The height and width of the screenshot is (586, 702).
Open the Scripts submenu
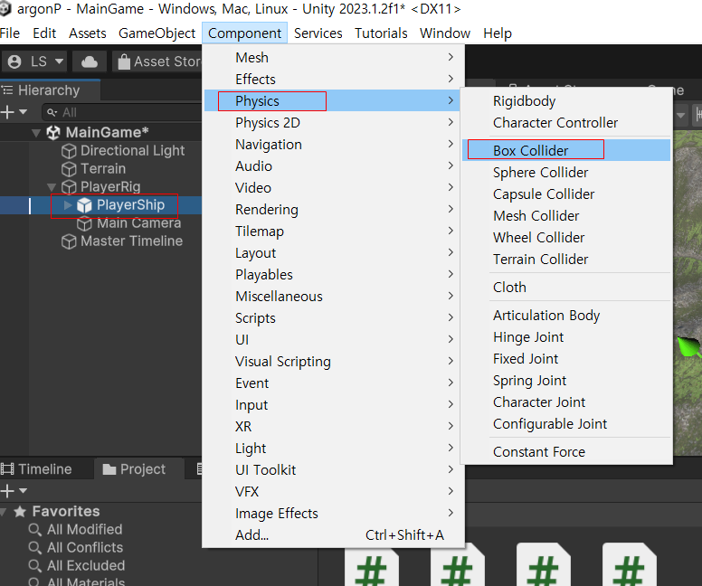coord(333,317)
